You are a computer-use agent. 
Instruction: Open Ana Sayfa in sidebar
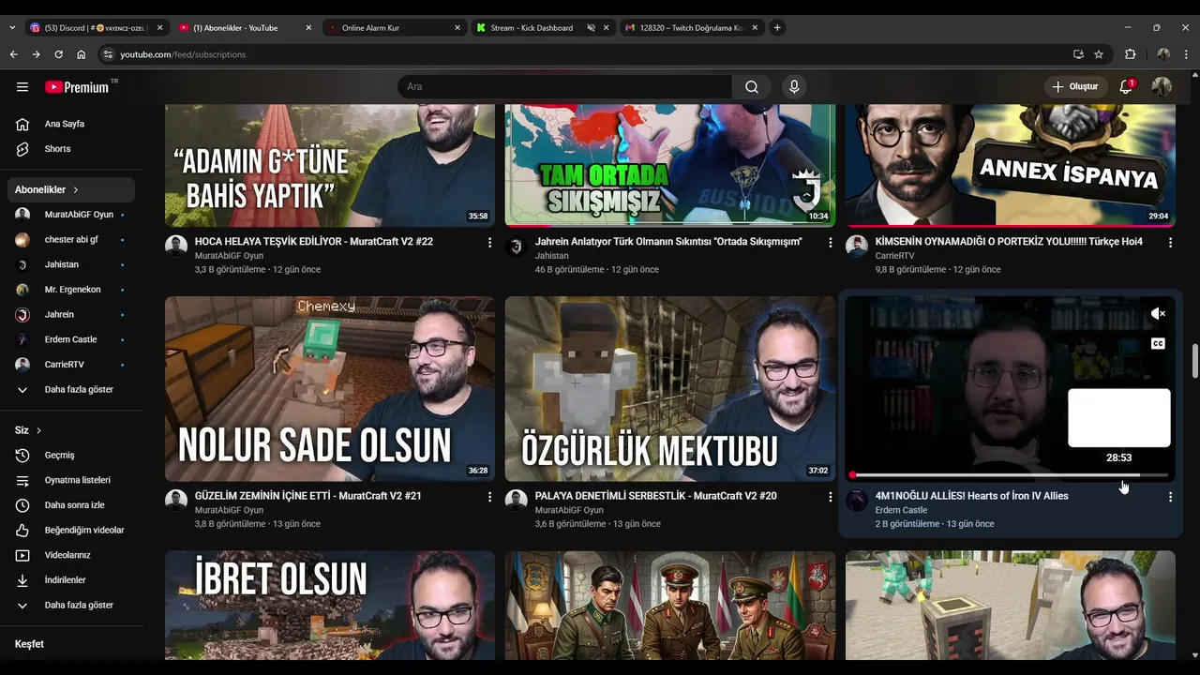click(73, 124)
